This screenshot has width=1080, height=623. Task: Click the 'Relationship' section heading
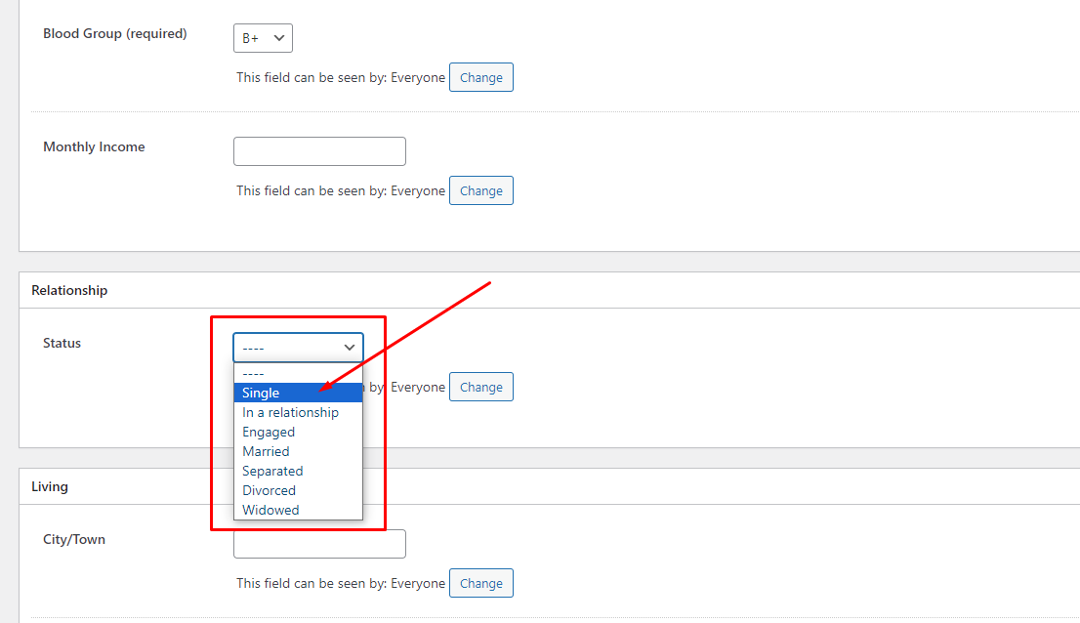point(69,290)
